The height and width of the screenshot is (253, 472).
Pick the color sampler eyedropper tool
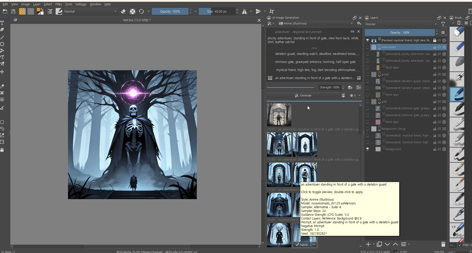pyautogui.click(x=2, y=86)
